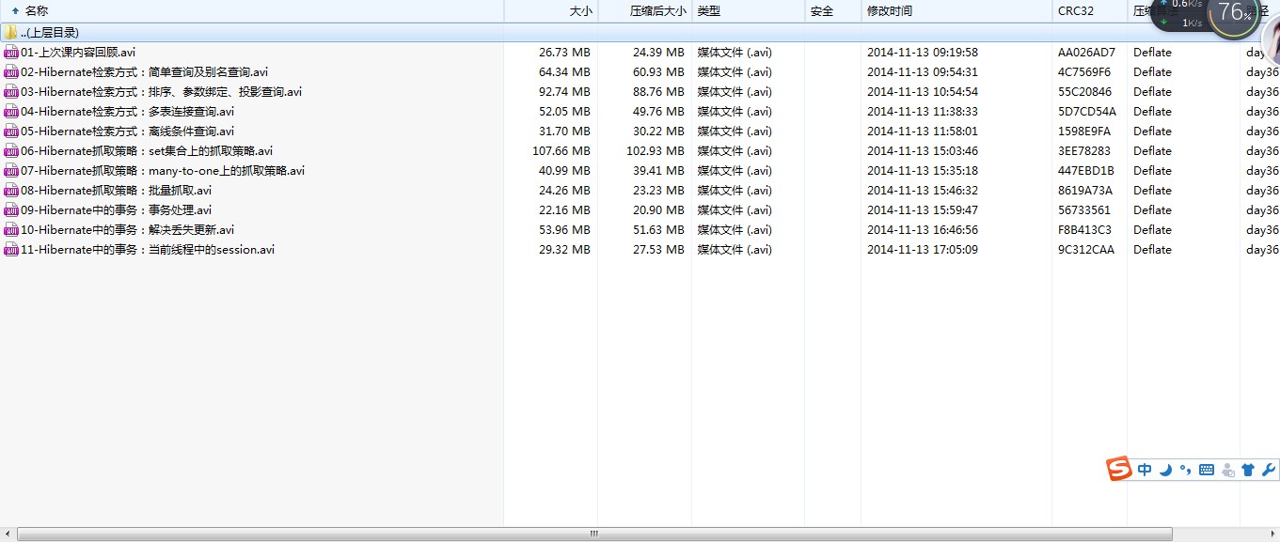The image size is (1280, 542).
Task: Sort by the 类型 column header
Action: tap(749, 11)
